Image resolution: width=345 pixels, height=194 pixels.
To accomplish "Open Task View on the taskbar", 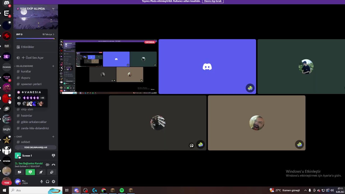I will (x=67, y=190).
